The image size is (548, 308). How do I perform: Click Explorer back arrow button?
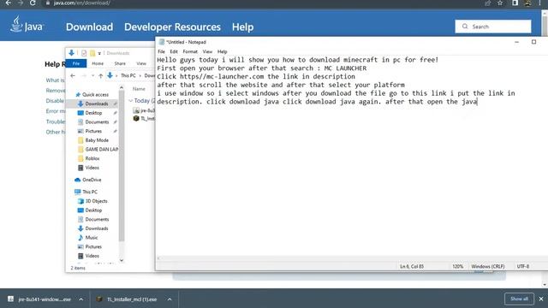[x=73, y=75]
